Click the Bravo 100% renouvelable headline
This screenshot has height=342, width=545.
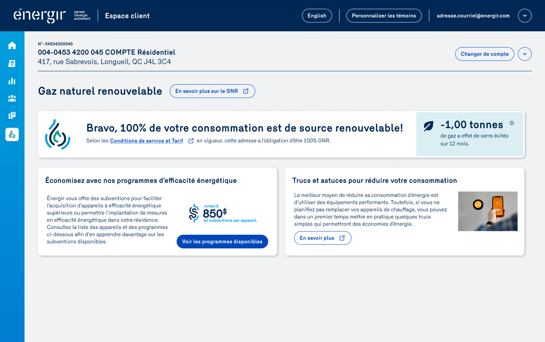pos(245,128)
